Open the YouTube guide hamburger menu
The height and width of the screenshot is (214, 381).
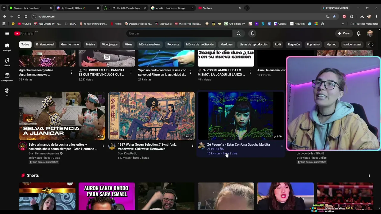(7, 34)
